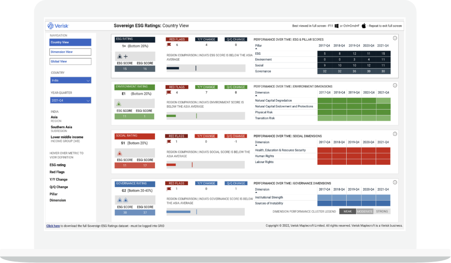Screen dimensions: 451x263
Task: Click the red warning triangle under Social Rating
Action: pos(119,153)
